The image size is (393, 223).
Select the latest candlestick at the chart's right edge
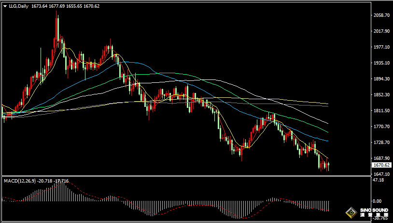(x=328, y=166)
